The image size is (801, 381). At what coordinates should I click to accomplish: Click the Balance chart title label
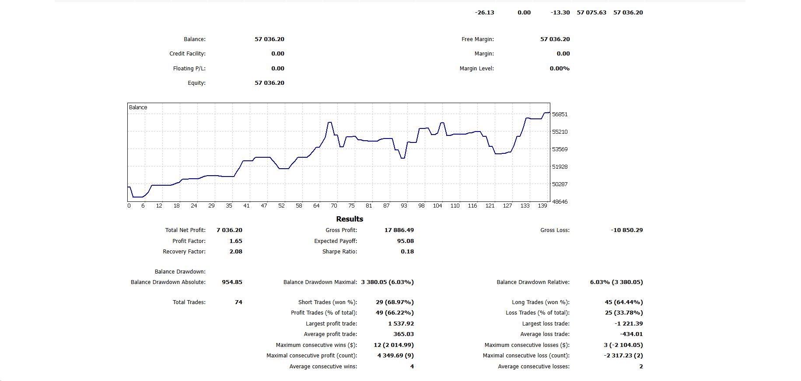[138, 107]
